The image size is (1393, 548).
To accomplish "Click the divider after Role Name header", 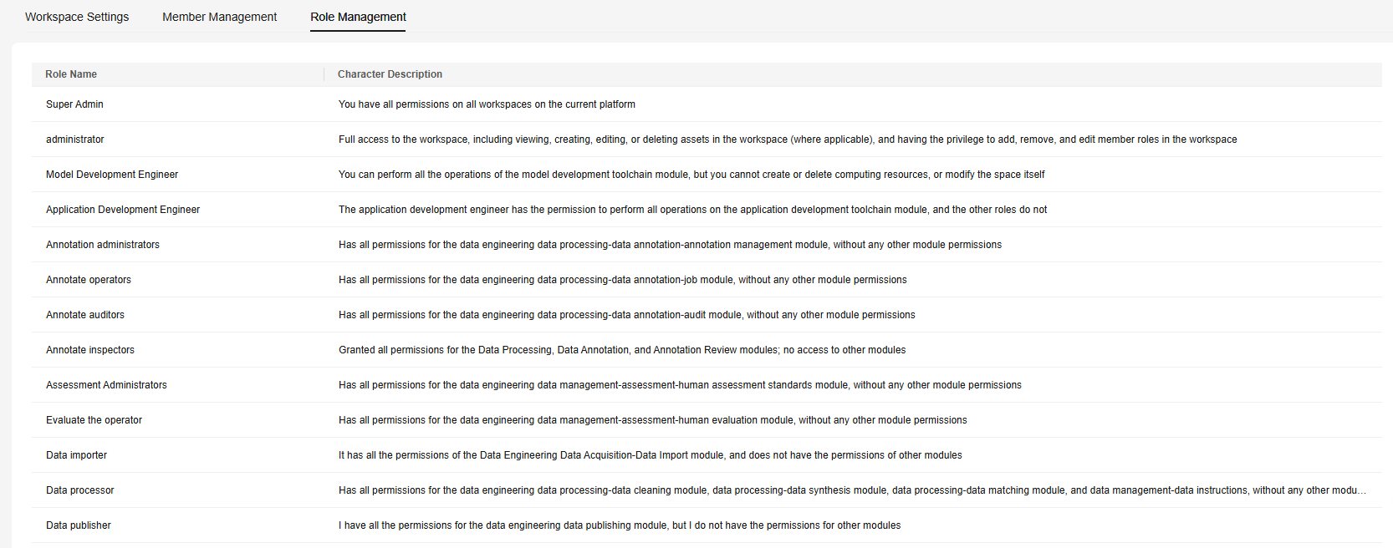I will click(x=324, y=74).
